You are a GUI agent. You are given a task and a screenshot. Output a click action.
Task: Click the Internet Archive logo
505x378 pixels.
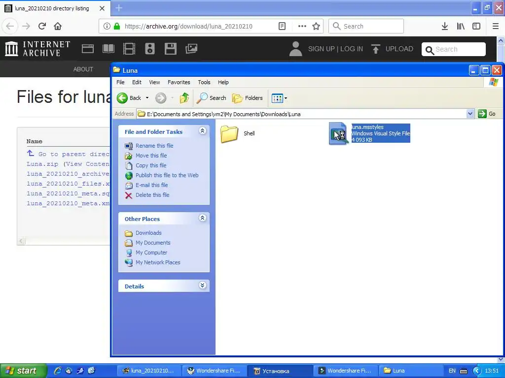(x=37, y=49)
